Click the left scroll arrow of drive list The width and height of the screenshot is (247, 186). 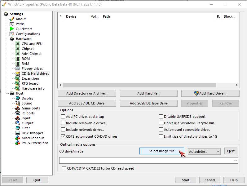[60, 85]
